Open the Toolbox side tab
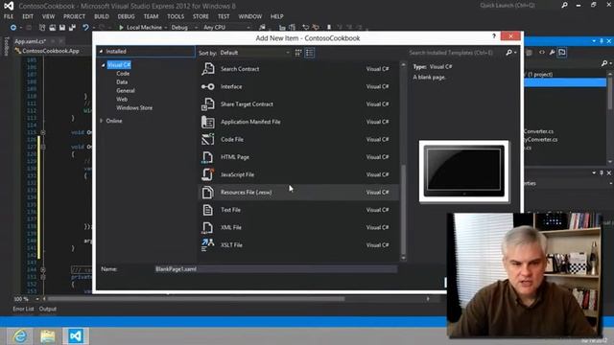The width and height of the screenshot is (614, 345). click(x=6, y=46)
